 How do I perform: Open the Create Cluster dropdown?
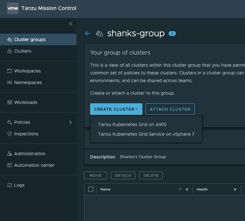pos(116,109)
